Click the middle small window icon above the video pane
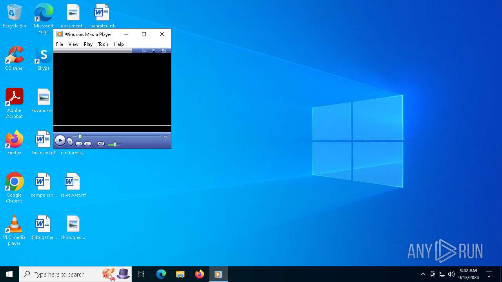Viewport: 502px width, 282px height. 154,51
